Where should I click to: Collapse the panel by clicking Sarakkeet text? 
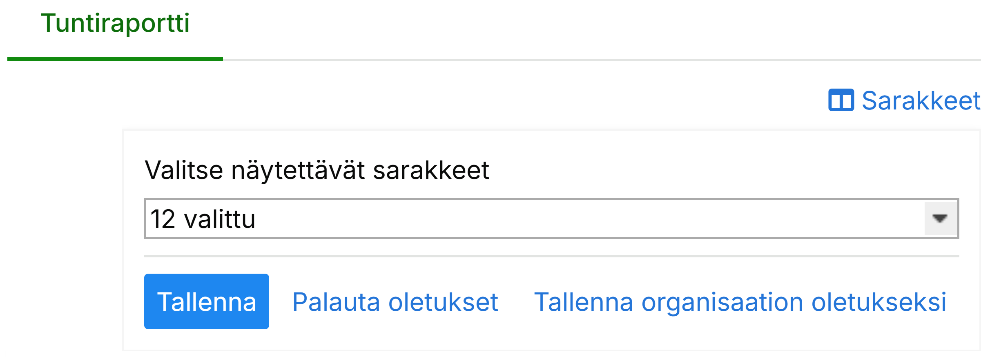(921, 100)
